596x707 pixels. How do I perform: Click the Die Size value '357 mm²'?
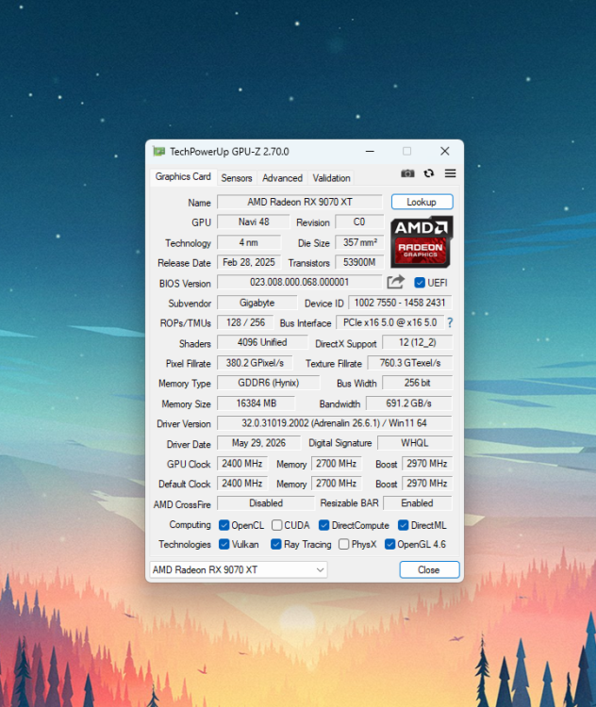click(x=359, y=242)
